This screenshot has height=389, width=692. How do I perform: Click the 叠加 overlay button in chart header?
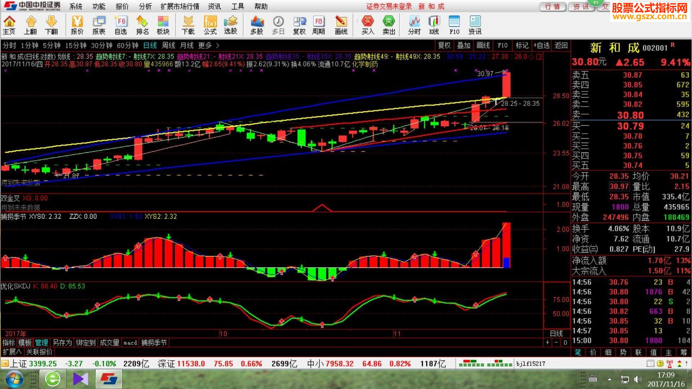pos(463,45)
